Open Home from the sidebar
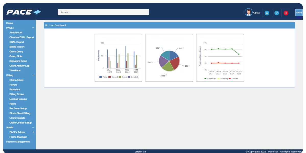Viewport: 306px width, 153px height. coord(9,23)
